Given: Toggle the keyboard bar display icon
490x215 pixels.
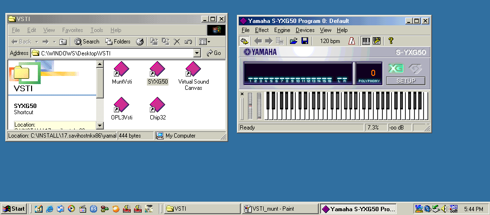Looking at the screenshot, I should [x=366, y=41].
